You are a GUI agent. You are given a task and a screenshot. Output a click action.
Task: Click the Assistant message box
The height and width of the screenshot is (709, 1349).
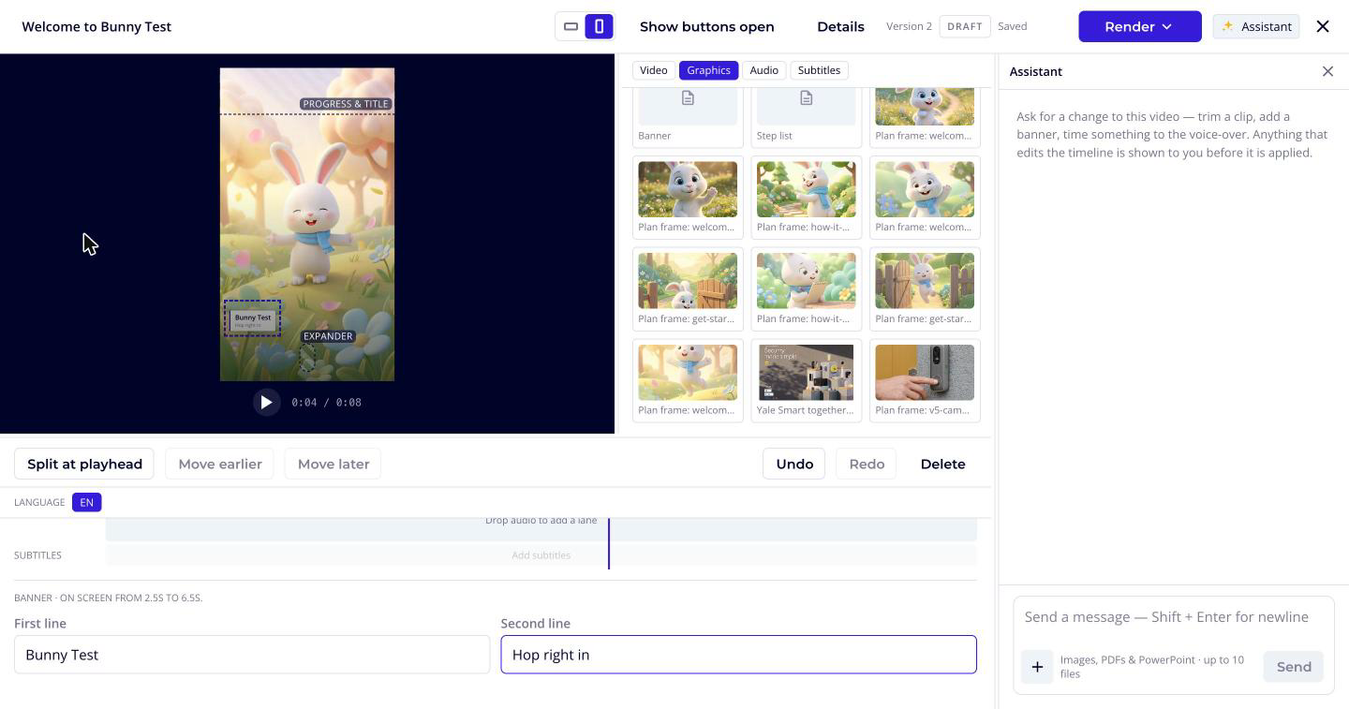pos(1173,617)
